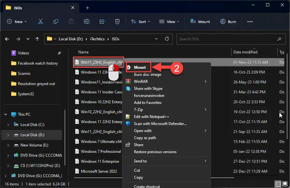Click the Rename icon in the toolbar
This screenshot has height=188, width=290.
(x=87, y=21)
